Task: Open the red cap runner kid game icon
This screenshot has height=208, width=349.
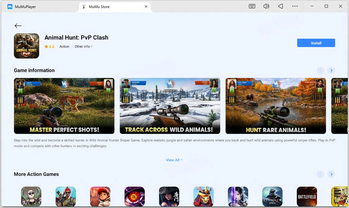Action: [100, 197]
